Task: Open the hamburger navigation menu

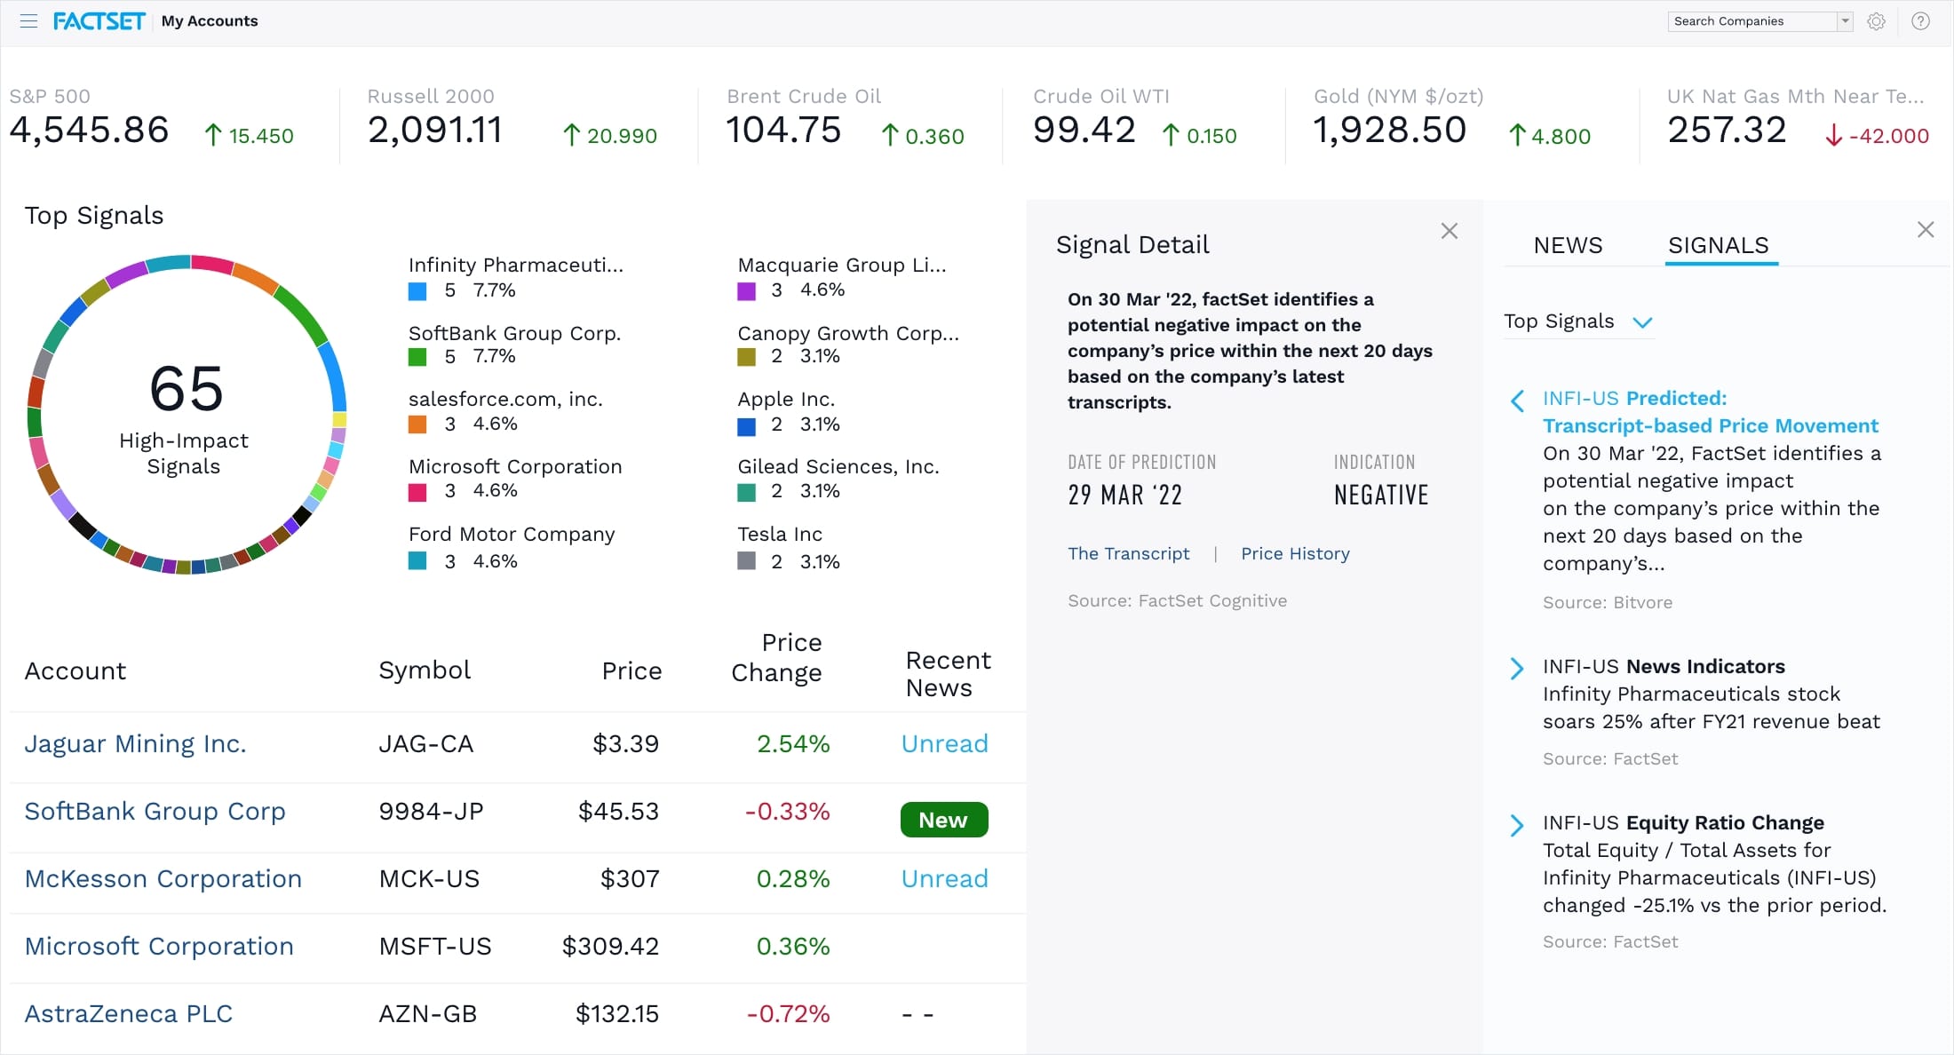Action: (x=28, y=21)
